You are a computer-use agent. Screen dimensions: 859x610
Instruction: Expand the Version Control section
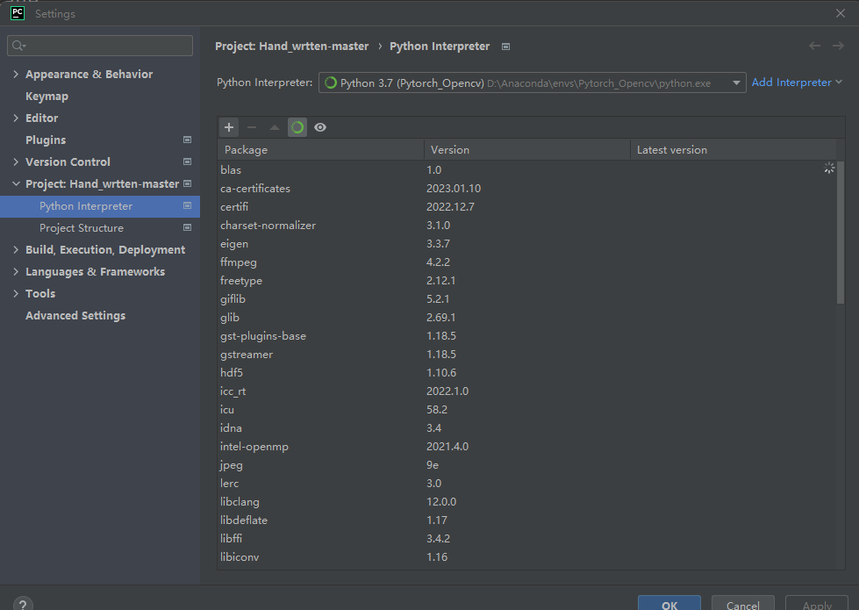coord(16,161)
